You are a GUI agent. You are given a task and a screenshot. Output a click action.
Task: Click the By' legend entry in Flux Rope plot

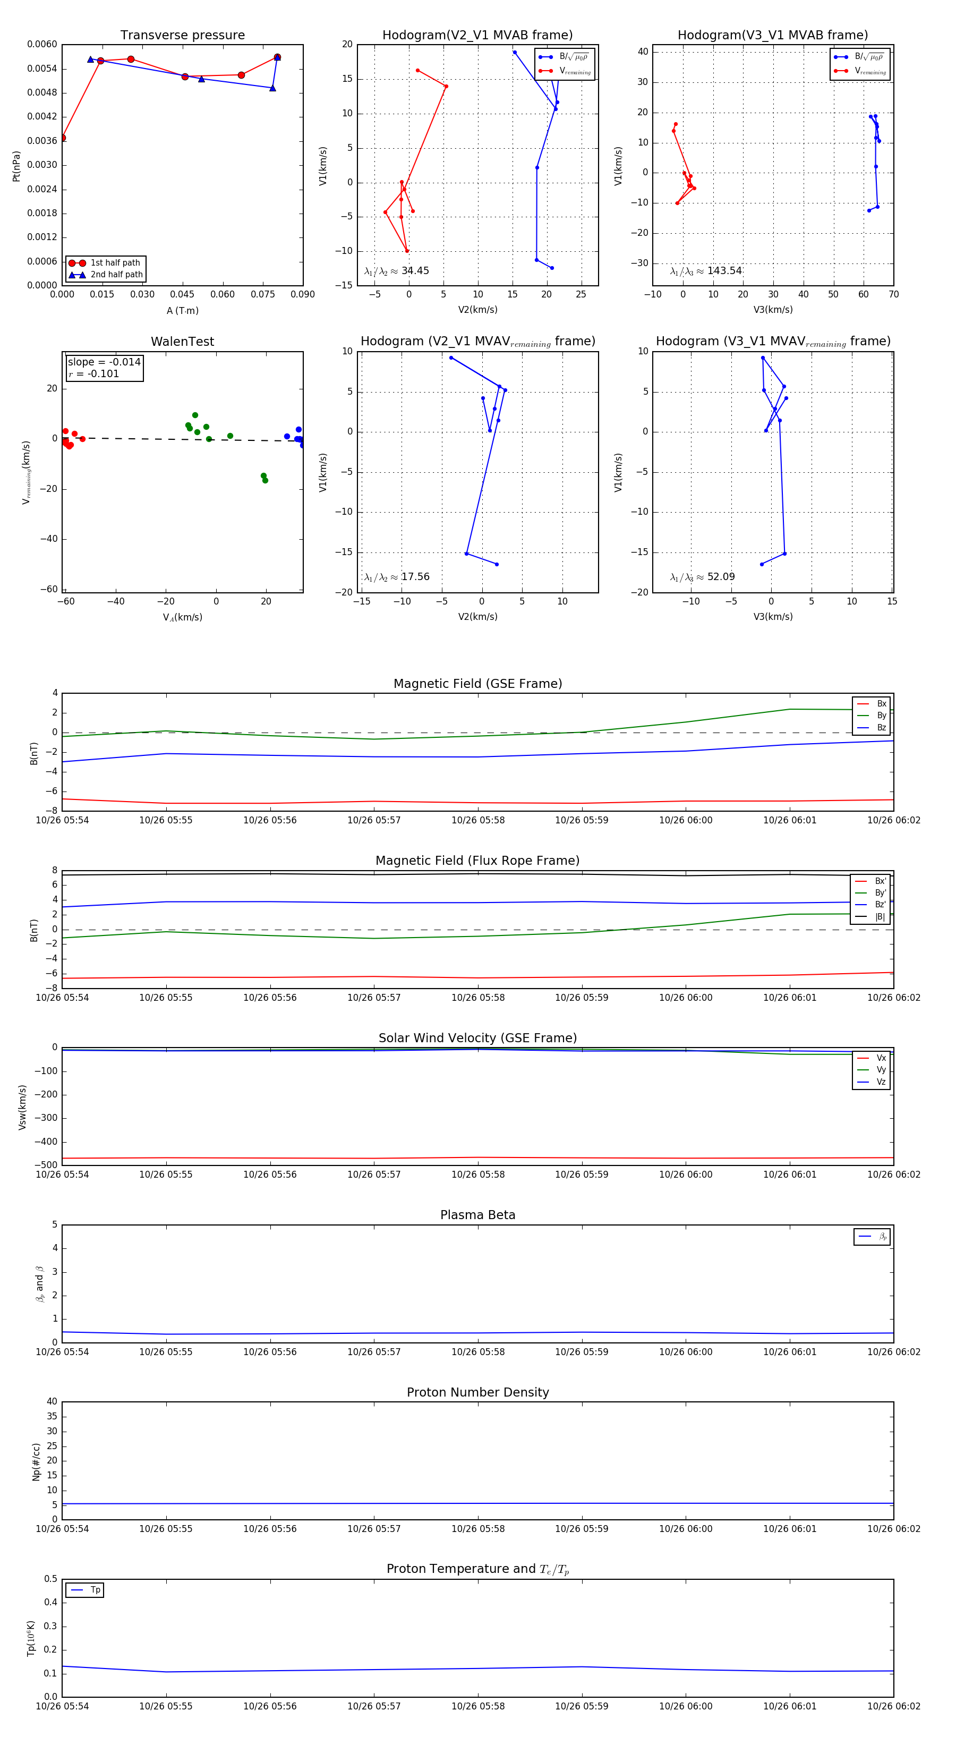click(x=870, y=893)
